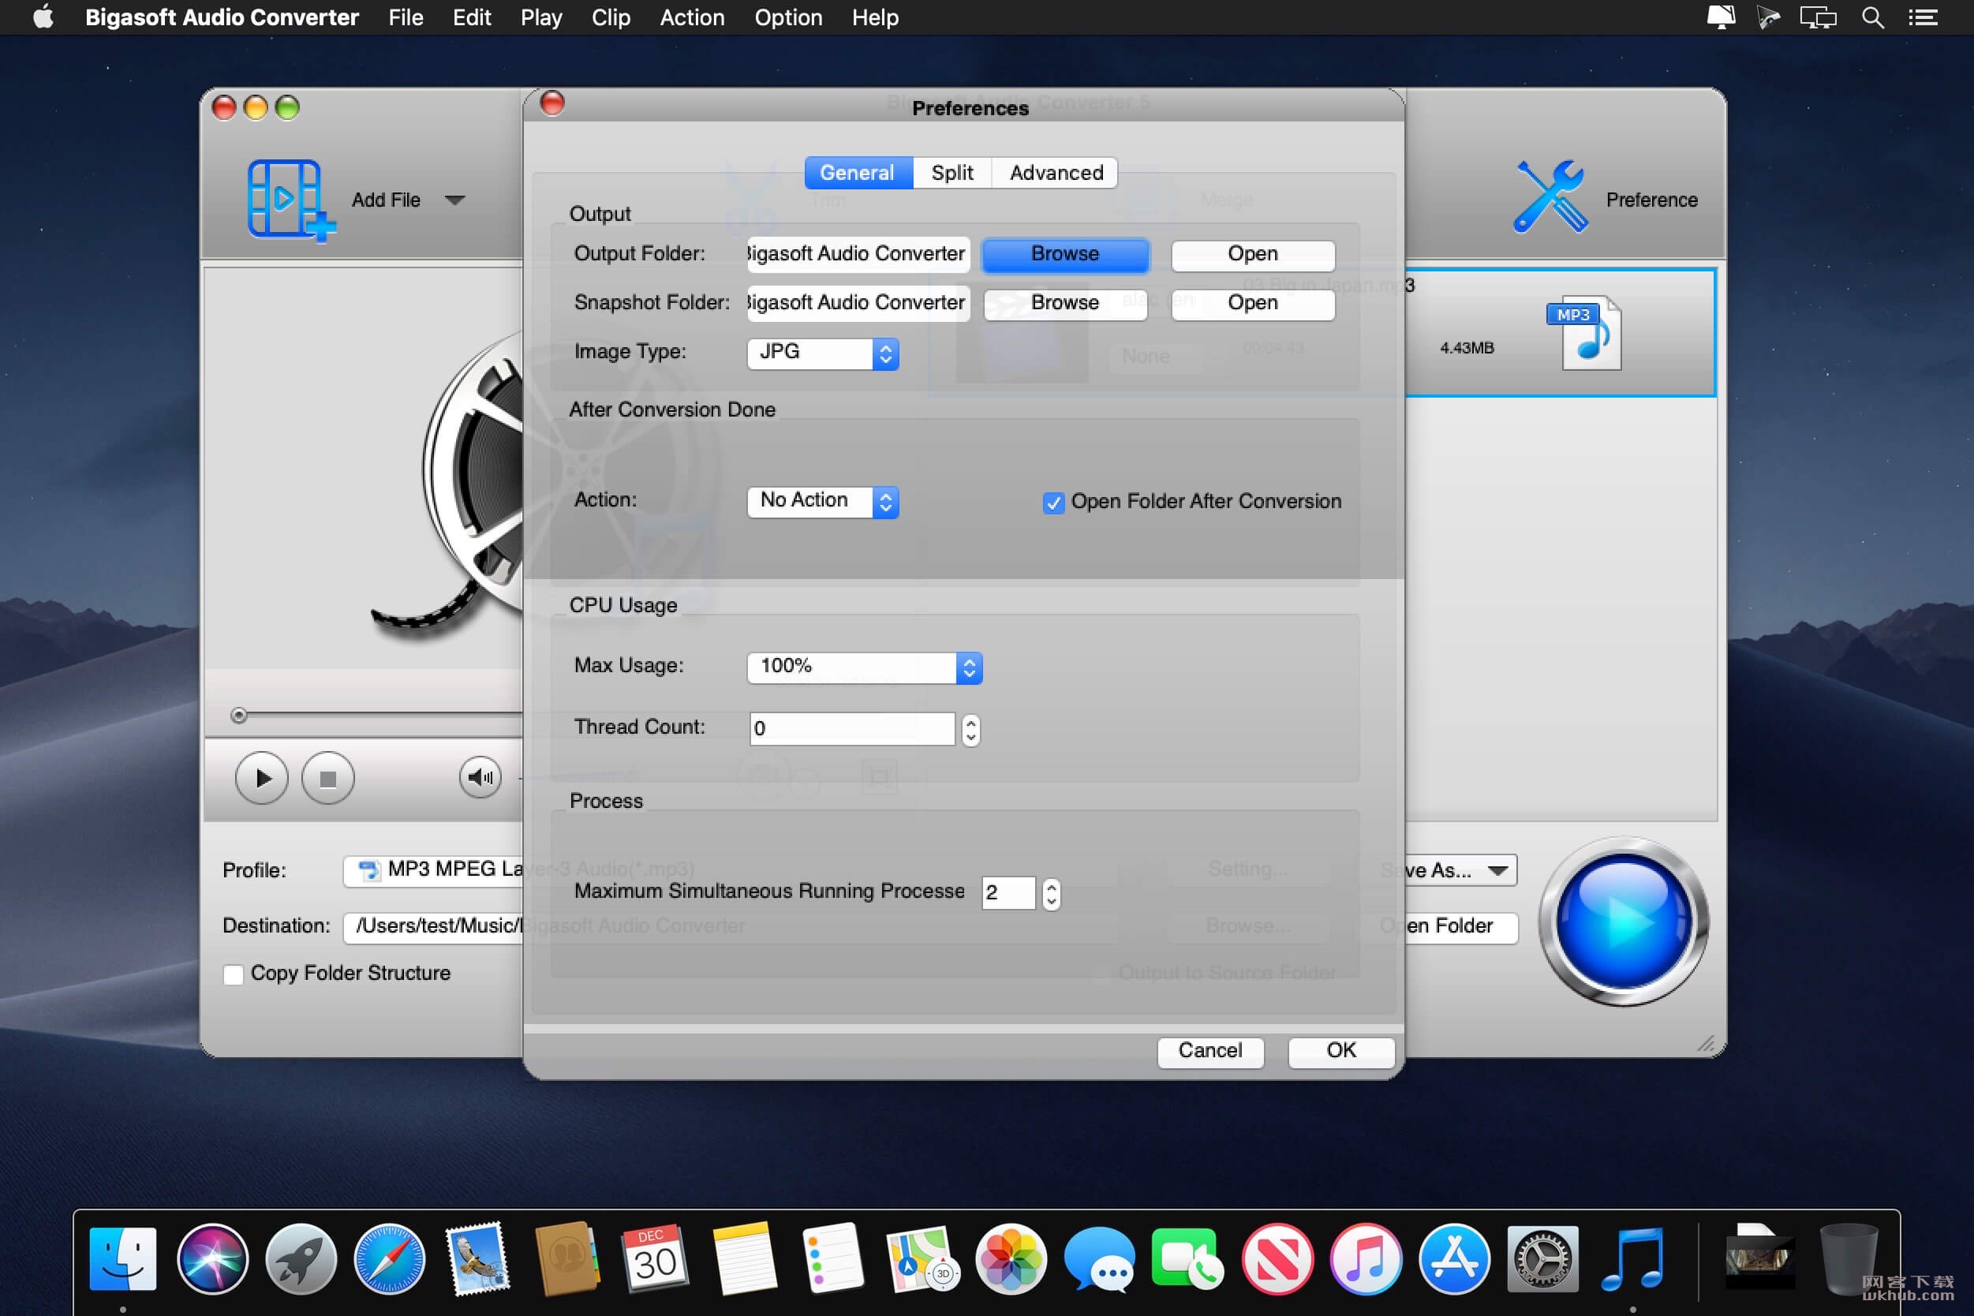
Task: Enable Copy Folder Structure checkbox
Action: (234, 974)
